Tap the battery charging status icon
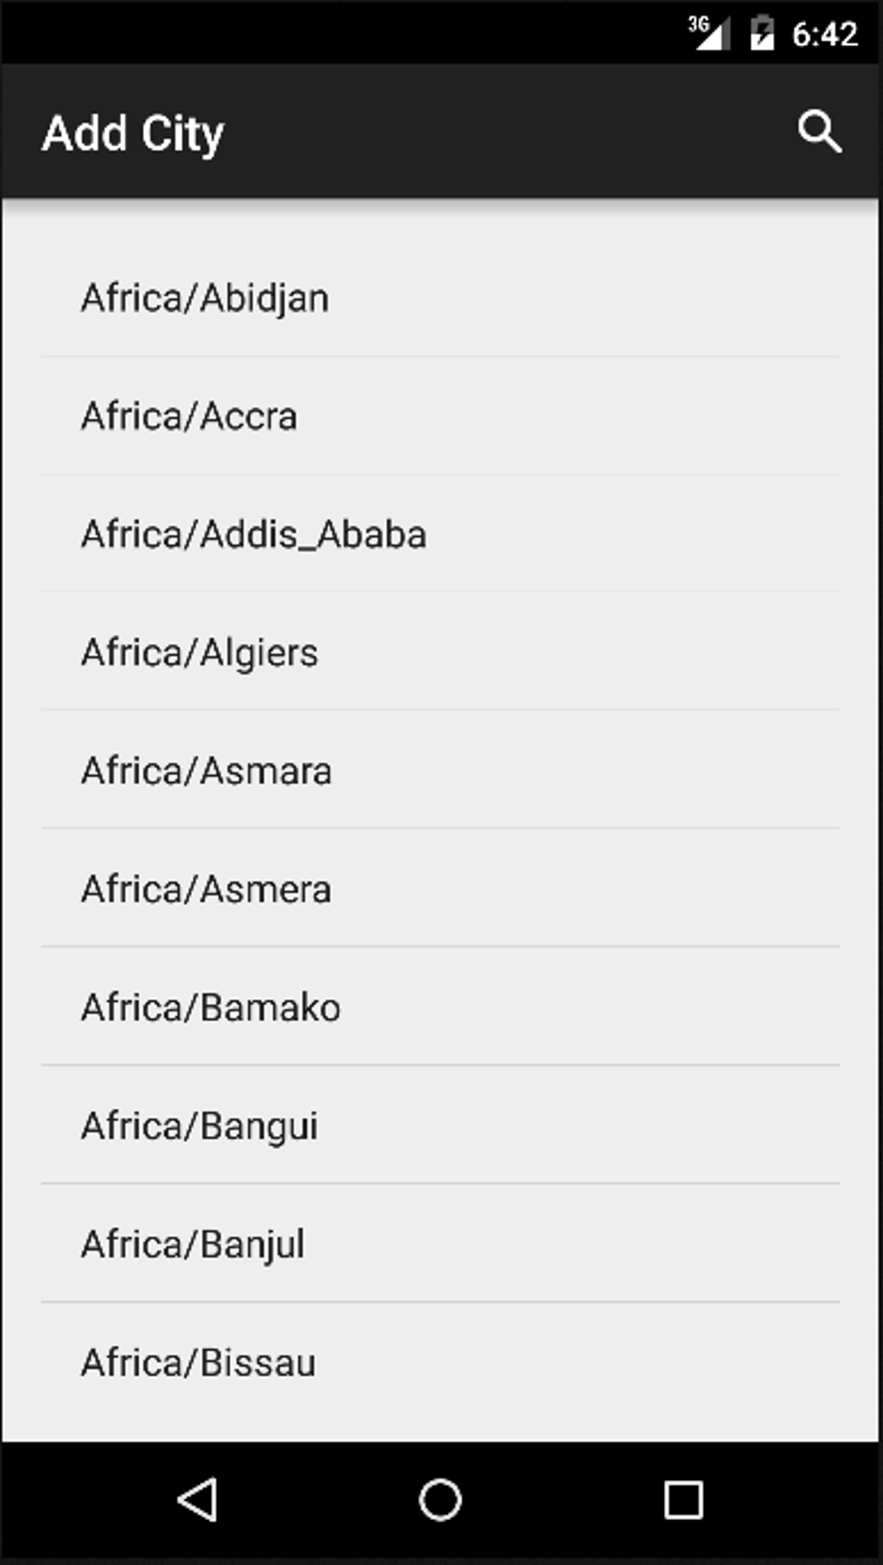Image resolution: width=883 pixels, height=1565 pixels. click(762, 34)
